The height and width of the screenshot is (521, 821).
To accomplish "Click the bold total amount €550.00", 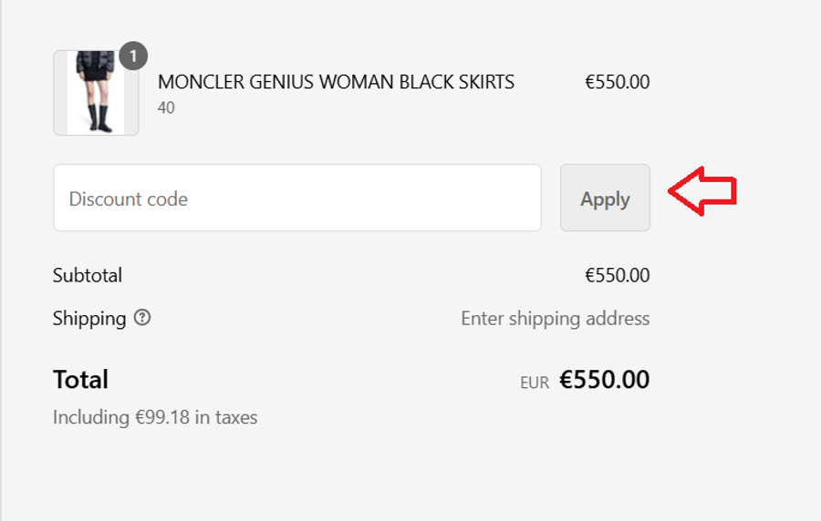I will coord(604,380).
